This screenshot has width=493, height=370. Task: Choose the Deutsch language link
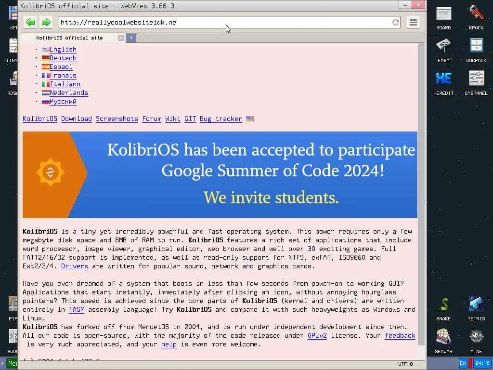pyautogui.click(x=63, y=58)
